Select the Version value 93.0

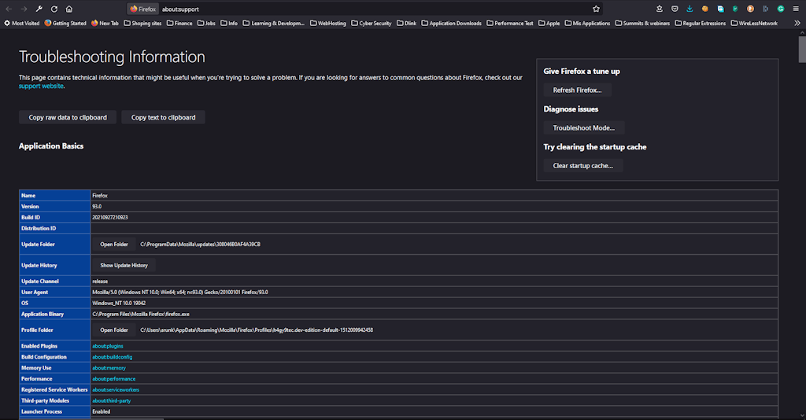[97, 206]
